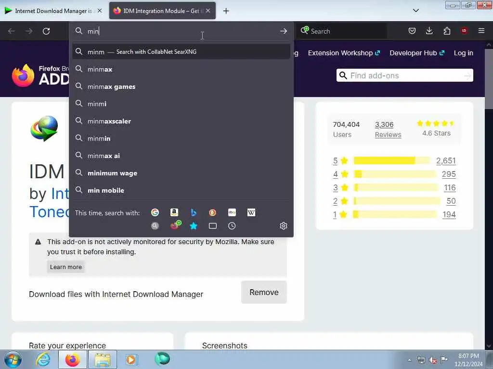Click the taskbar clock showing 8:07 PM

click(x=468, y=360)
